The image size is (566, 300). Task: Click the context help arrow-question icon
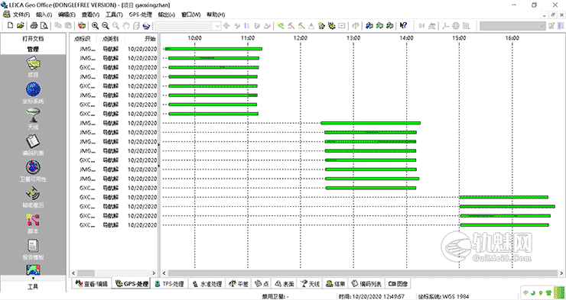[x=403, y=25]
